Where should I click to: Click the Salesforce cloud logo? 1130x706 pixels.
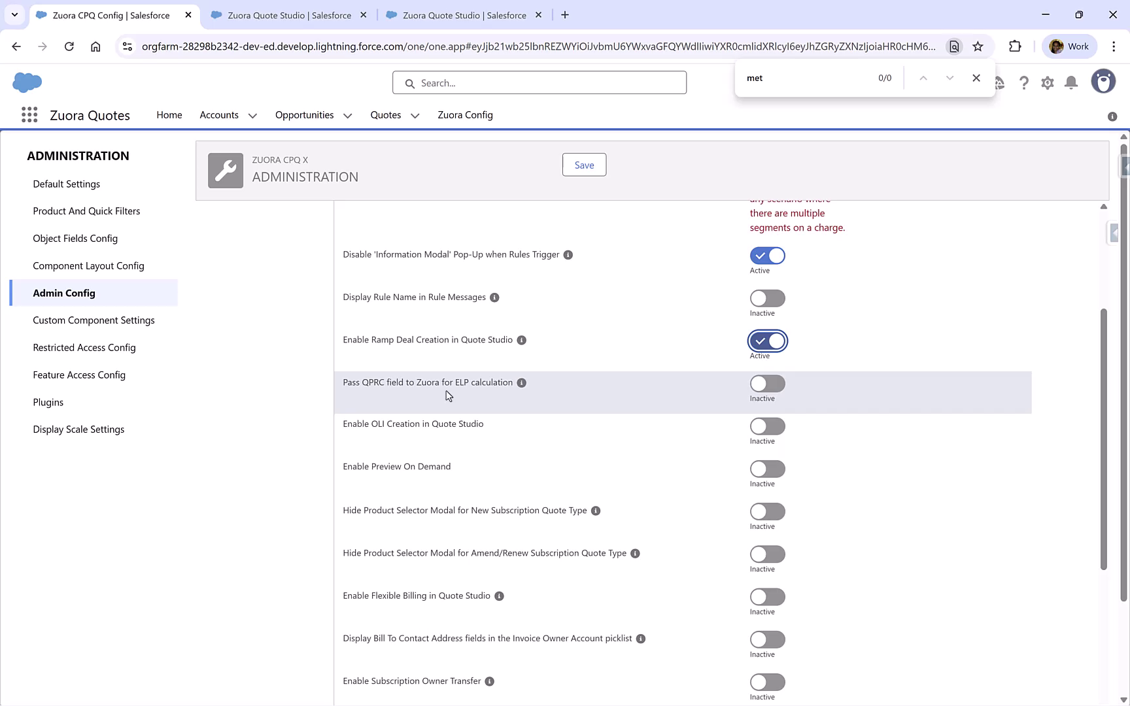27,82
